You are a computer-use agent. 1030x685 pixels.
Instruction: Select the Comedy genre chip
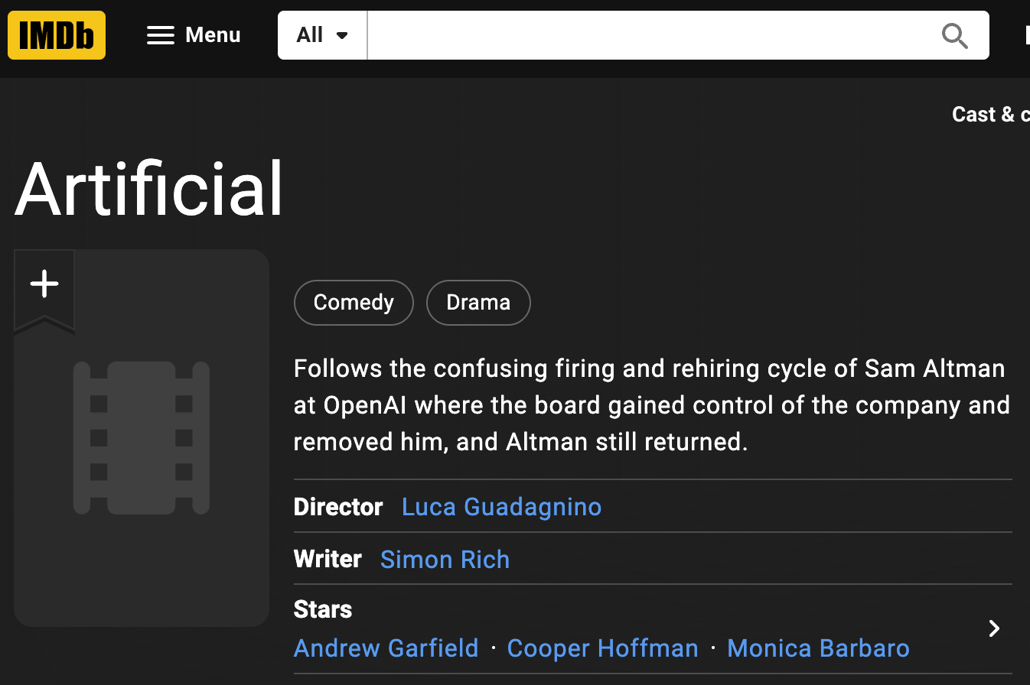point(354,303)
